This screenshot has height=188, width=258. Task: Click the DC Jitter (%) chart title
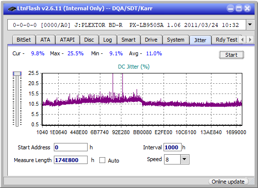134,67
